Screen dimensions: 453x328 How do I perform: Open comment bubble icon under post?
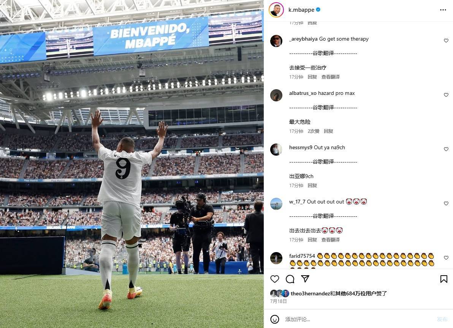[290, 279]
